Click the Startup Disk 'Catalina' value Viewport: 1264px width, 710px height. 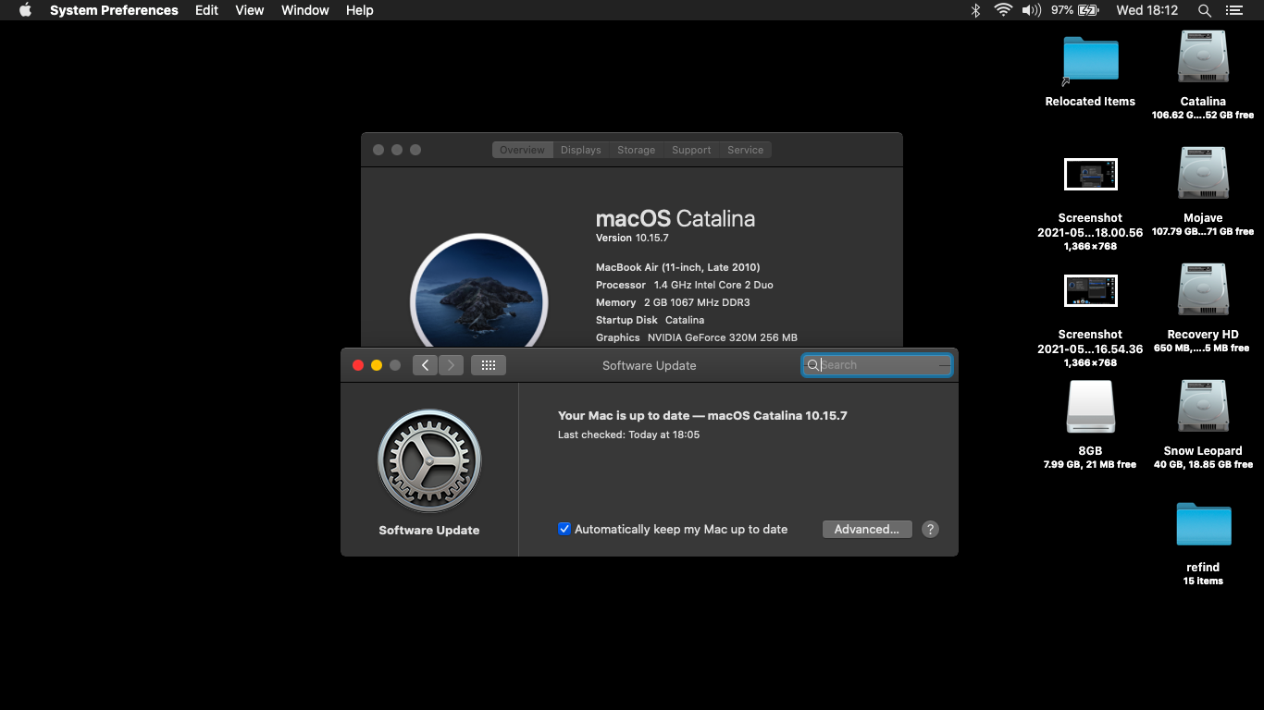(685, 320)
